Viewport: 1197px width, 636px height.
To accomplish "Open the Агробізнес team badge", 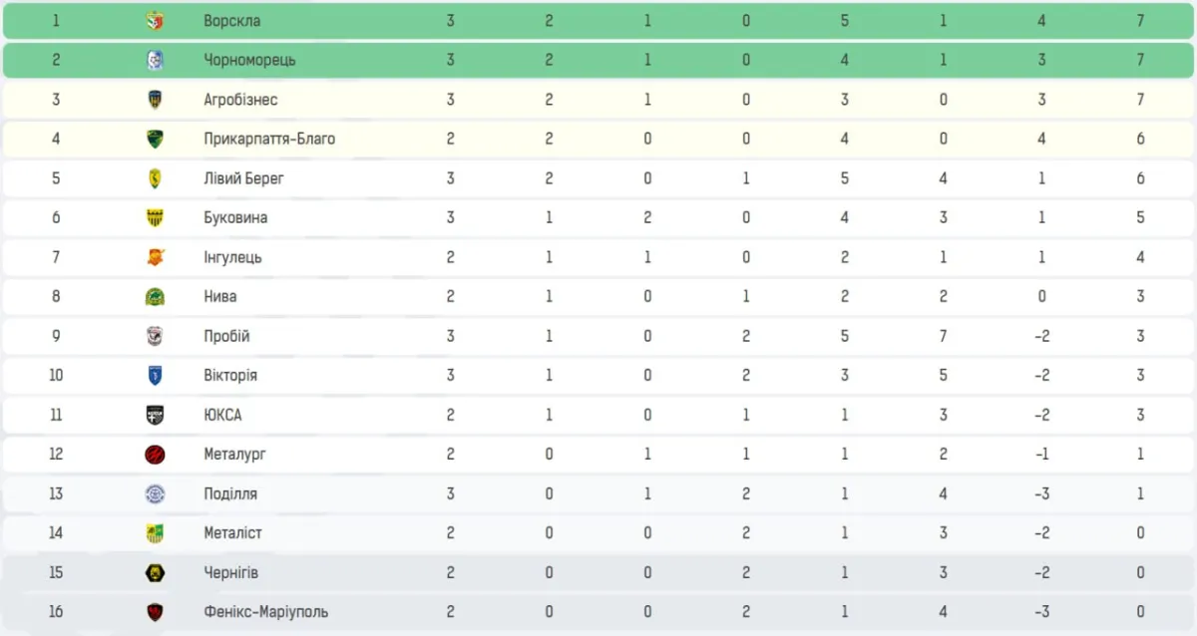I will (155, 100).
